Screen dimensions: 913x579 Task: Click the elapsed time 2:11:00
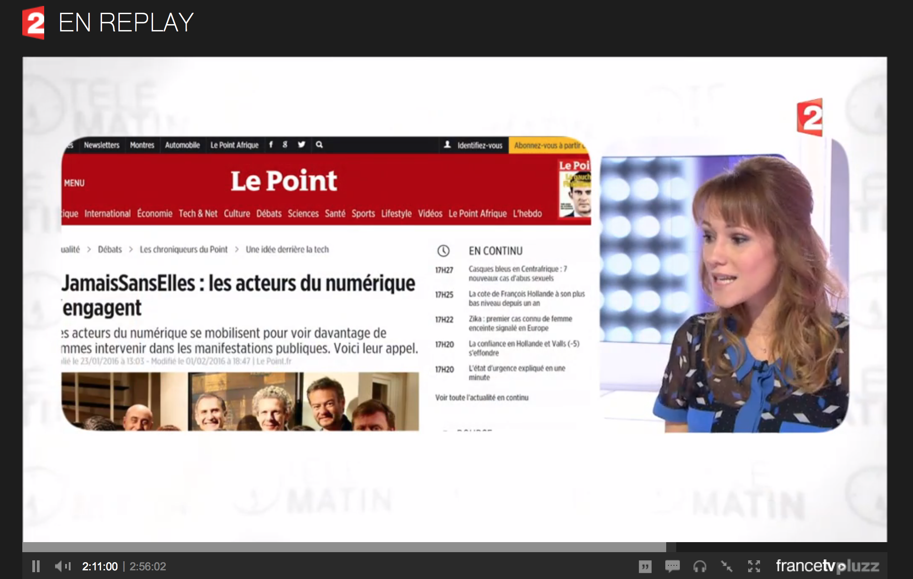[x=100, y=566]
